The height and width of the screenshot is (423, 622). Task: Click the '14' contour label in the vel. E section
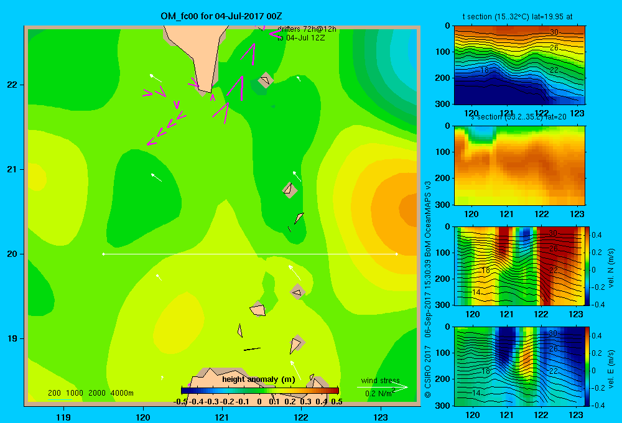tap(476, 393)
